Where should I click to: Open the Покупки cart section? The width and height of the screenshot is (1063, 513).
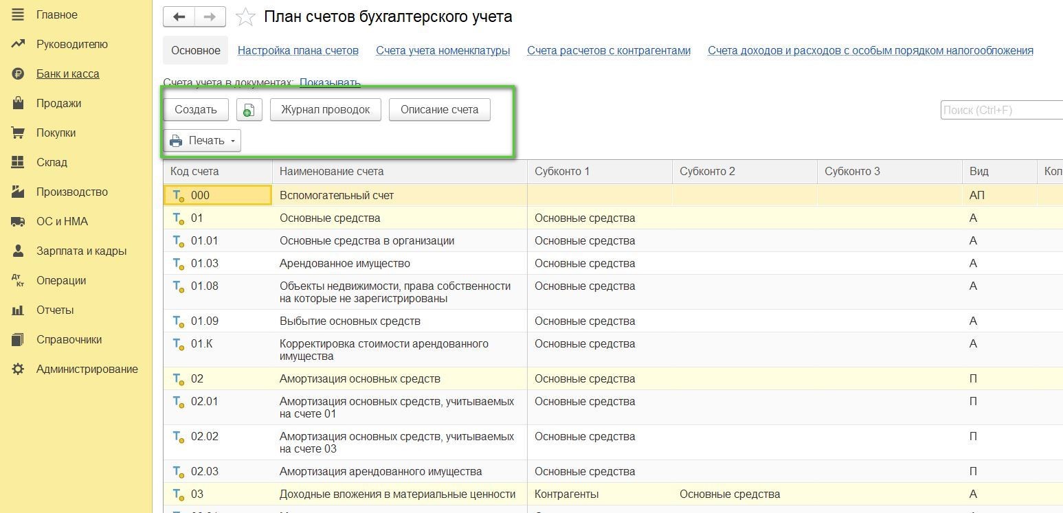coord(18,133)
